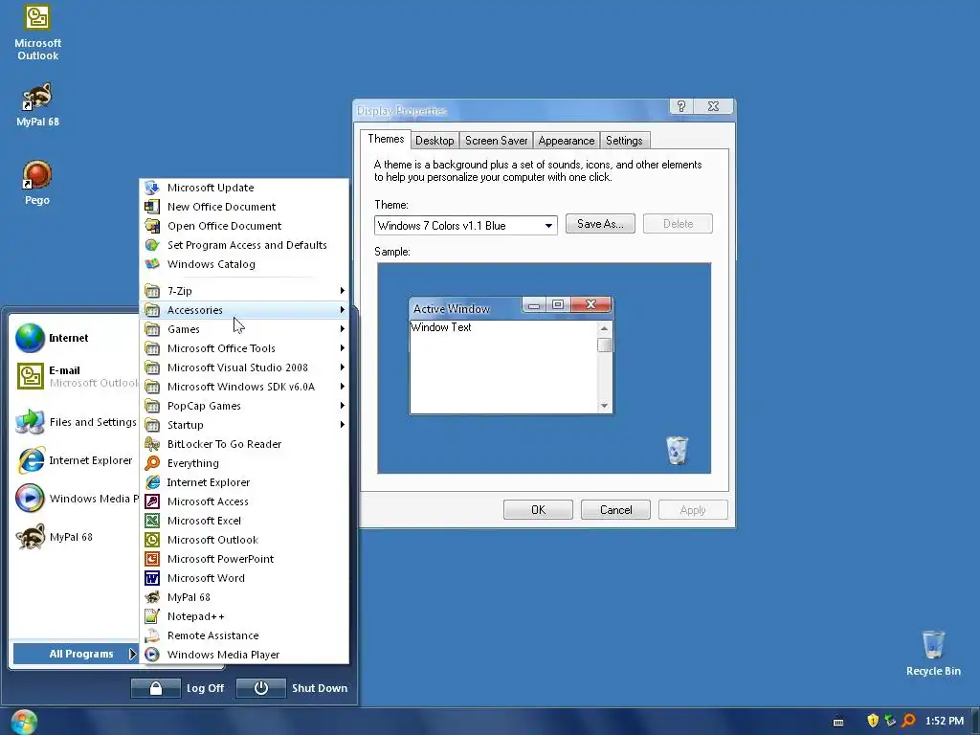Open the Theme dropdown list
Image resolution: width=980 pixels, height=735 pixels.
[x=548, y=226]
